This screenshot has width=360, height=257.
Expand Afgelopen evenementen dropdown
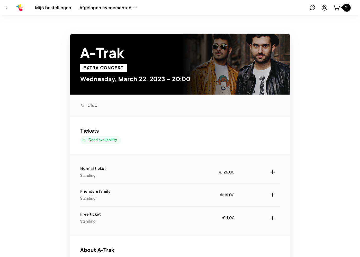coord(108,8)
